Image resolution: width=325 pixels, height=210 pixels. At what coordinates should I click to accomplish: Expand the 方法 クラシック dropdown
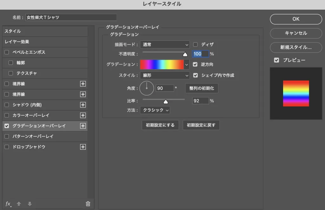pos(155,110)
